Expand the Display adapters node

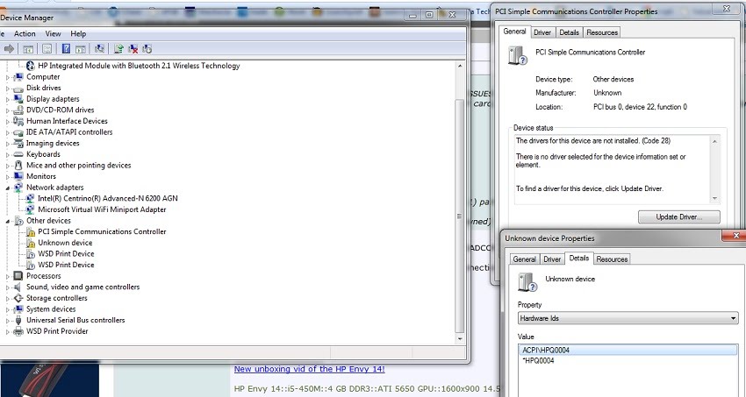8,99
